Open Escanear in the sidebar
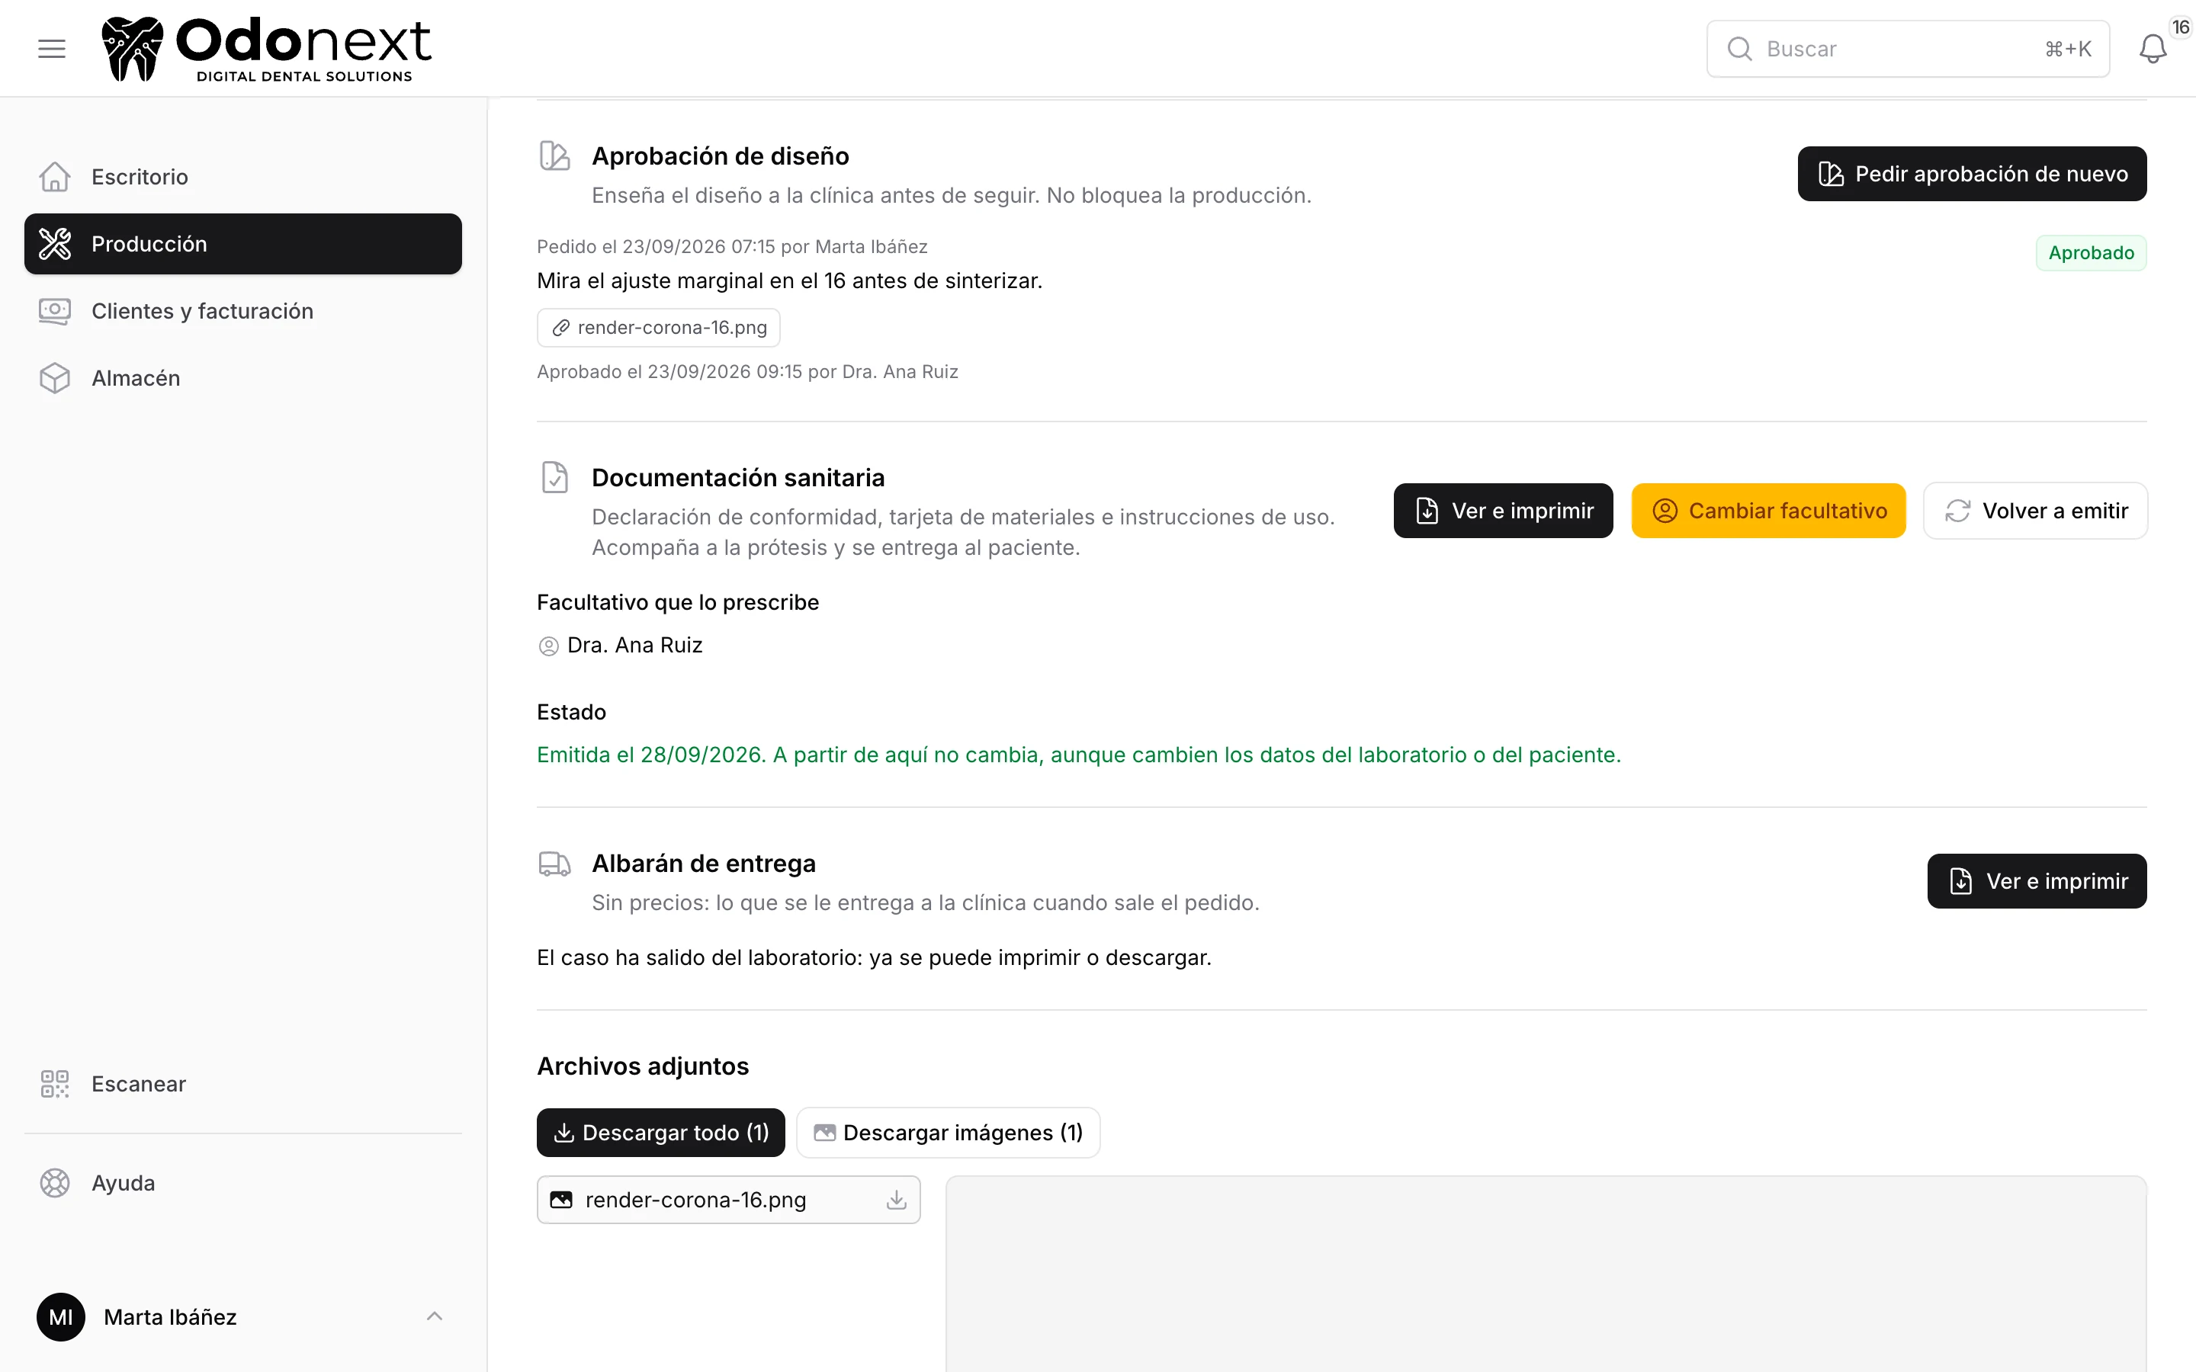 pos(243,1083)
